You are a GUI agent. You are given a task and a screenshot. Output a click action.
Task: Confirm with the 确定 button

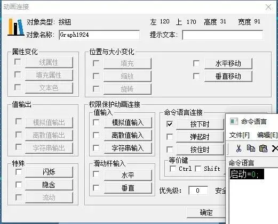206,212
